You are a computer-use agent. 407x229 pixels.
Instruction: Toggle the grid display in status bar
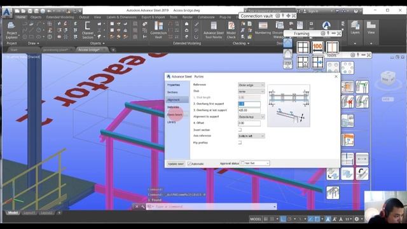pos(266,219)
